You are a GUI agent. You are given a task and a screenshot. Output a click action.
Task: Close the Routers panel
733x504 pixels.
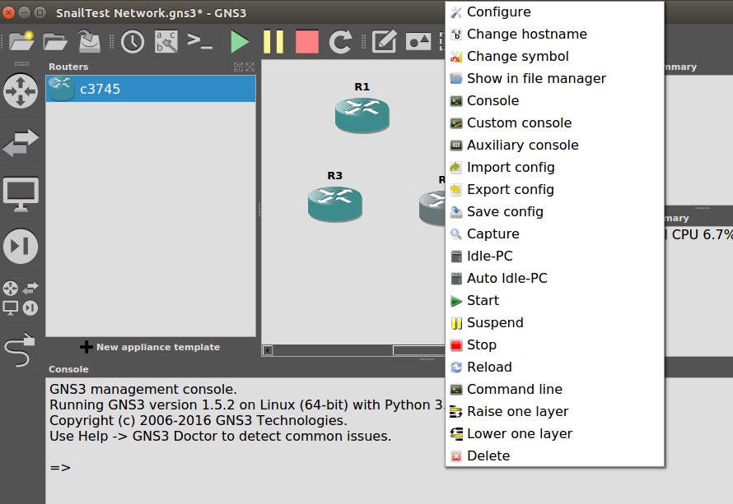[250, 67]
